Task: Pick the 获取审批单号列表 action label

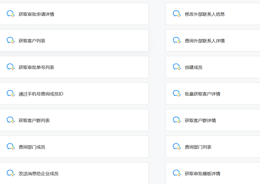Action: point(36,67)
